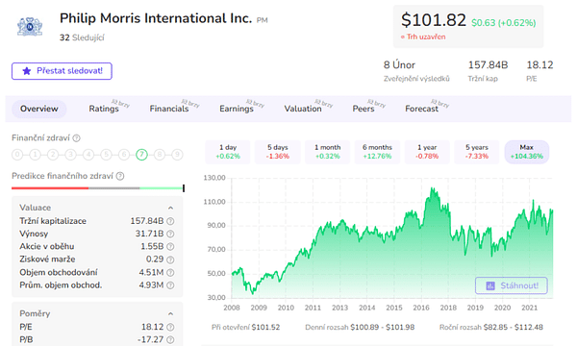Select score 7 on financial health scale
The width and height of the screenshot is (577, 346).
tap(141, 155)
